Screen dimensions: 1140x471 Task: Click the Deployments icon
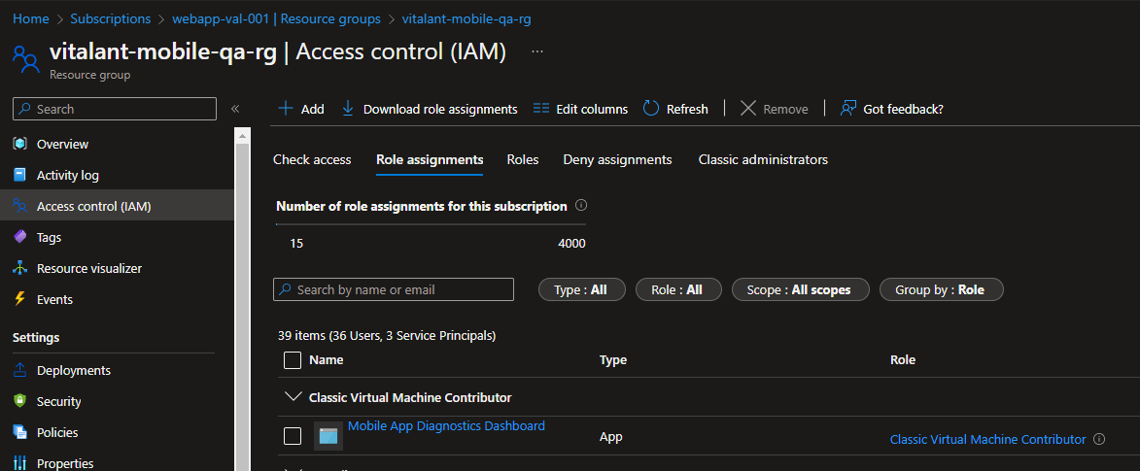point(20,370)
